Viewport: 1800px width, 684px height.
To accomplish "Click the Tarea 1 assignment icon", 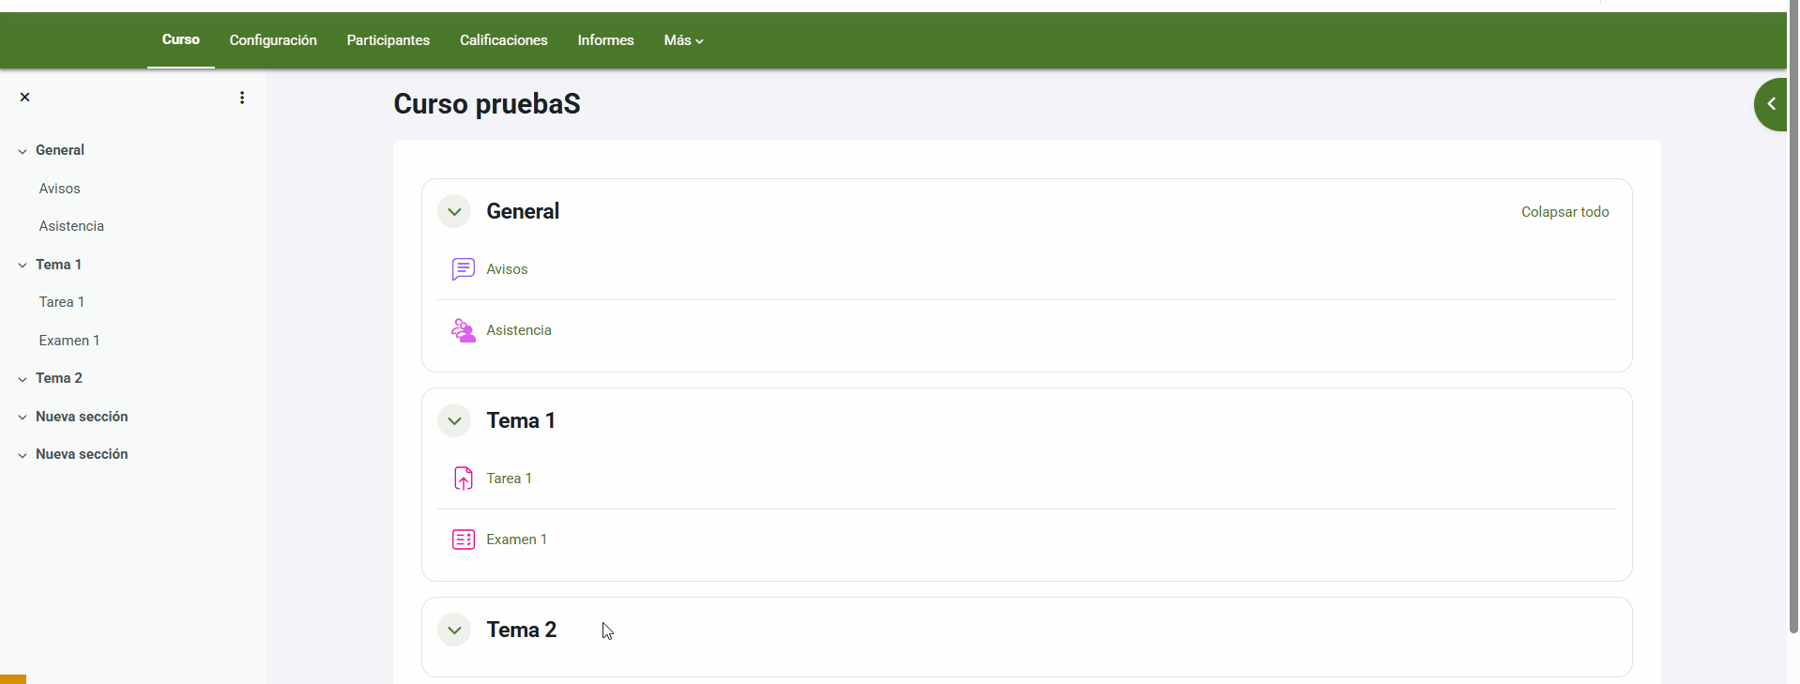I will pyautogui.click(x=463, y=479).
